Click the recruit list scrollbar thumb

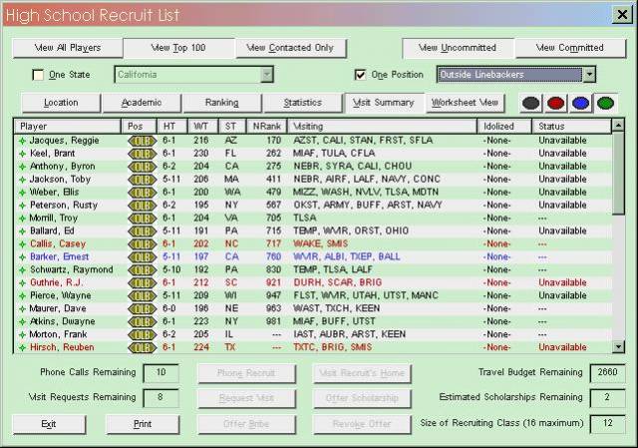click(618, 173)
